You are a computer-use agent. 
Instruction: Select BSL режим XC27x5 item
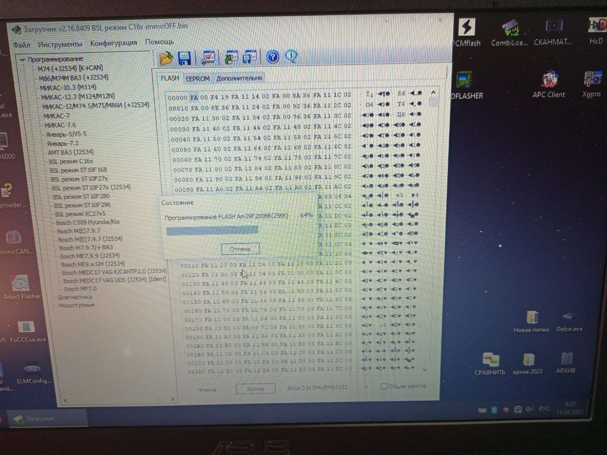(80, 214)
